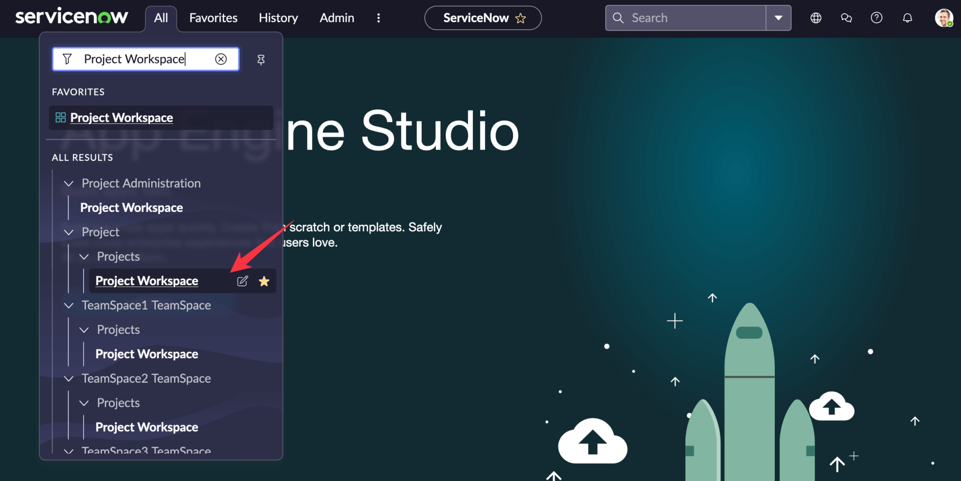Click the edit pencil icon on Project Workspace
The image size is (961, 481).
pyautogui.click(x=243, y=281)
